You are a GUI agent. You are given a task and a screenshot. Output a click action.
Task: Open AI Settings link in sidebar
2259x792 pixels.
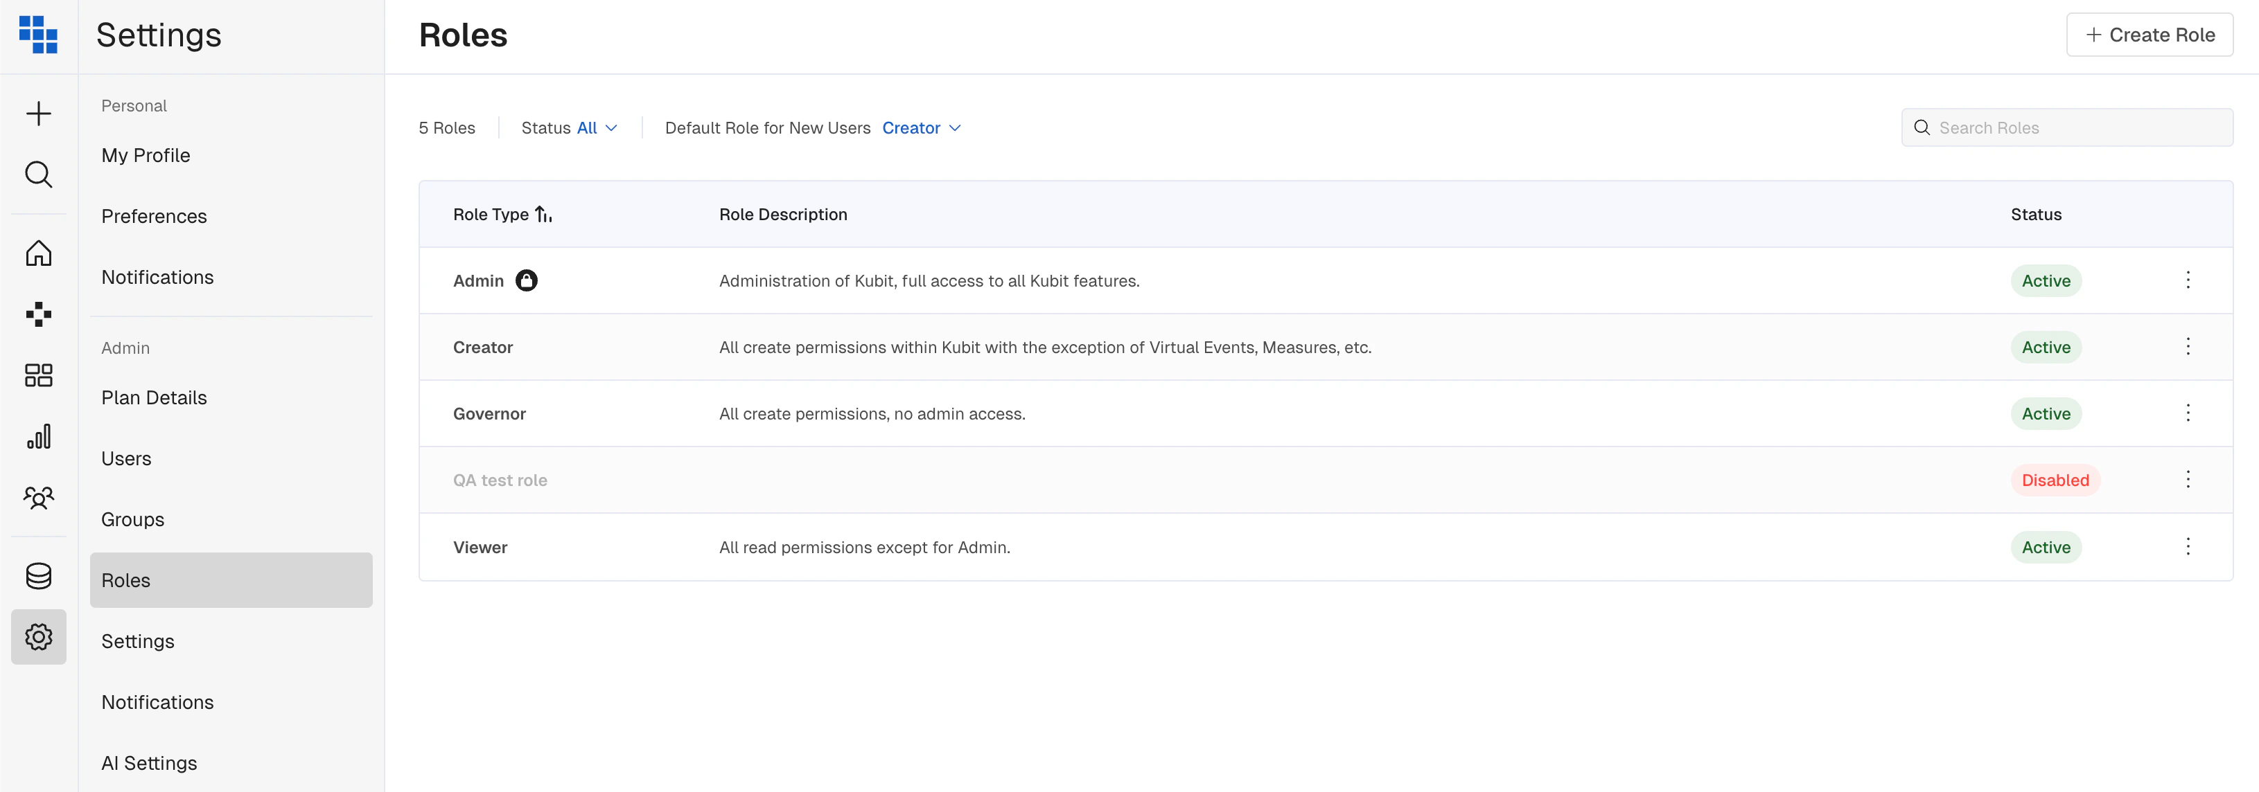[149, 763]
